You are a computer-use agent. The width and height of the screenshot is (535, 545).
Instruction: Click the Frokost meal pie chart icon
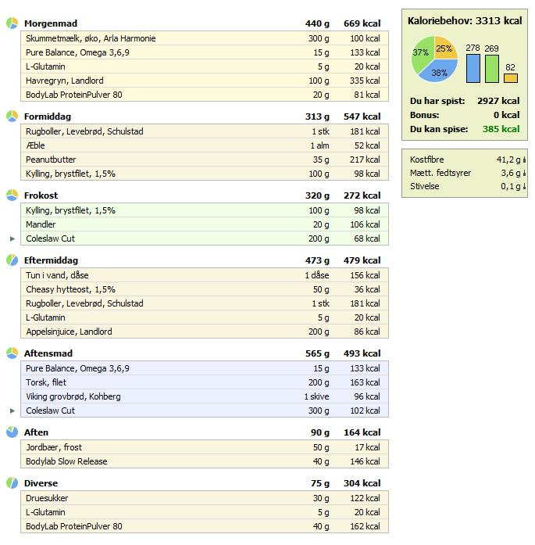pos(12,195)
